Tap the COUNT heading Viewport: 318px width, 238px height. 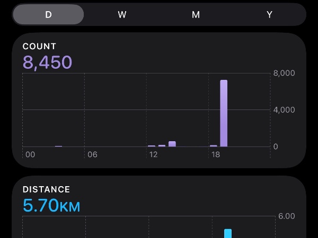point(39,47)
